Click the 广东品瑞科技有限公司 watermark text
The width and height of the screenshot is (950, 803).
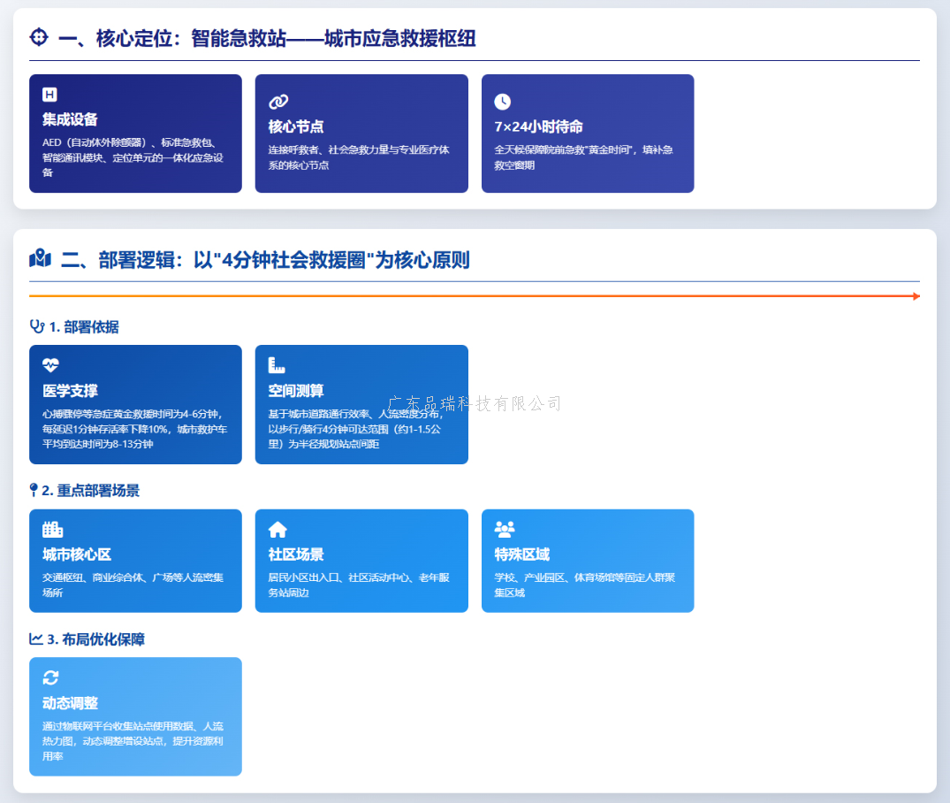(475, 404)
